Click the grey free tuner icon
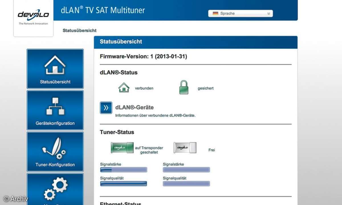The image size is (342, 205). pos(185,147)
